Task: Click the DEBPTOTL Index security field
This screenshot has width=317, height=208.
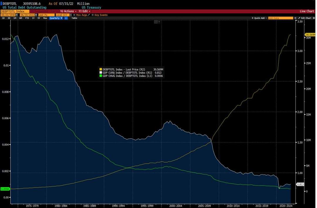Action: click(15, 11)
